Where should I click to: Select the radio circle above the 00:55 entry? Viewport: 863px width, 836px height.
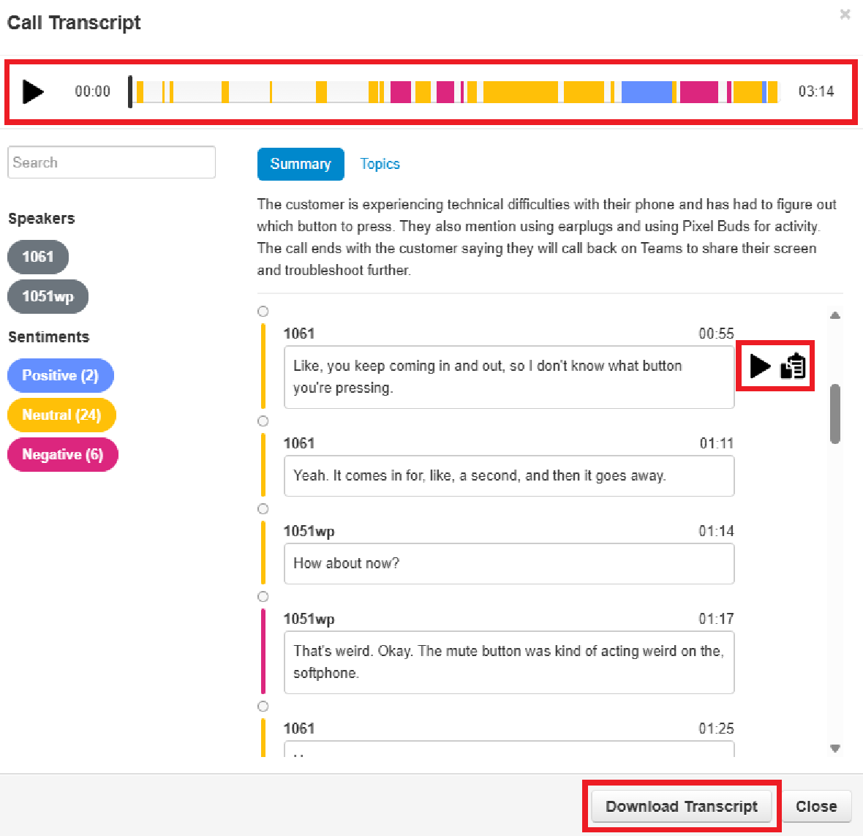pos(263,312)
